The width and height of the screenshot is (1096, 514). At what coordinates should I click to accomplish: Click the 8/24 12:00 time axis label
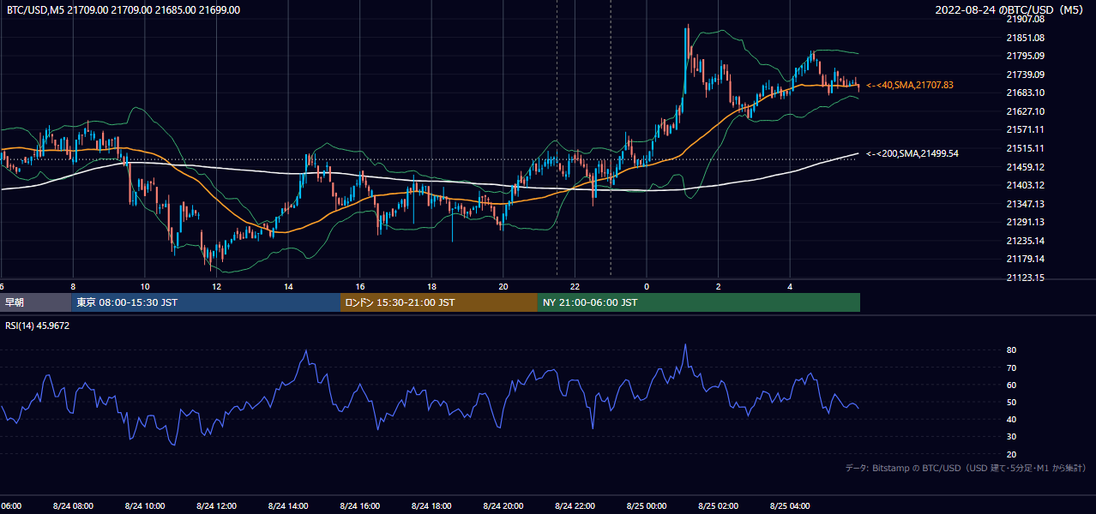(x=216, y=505)
